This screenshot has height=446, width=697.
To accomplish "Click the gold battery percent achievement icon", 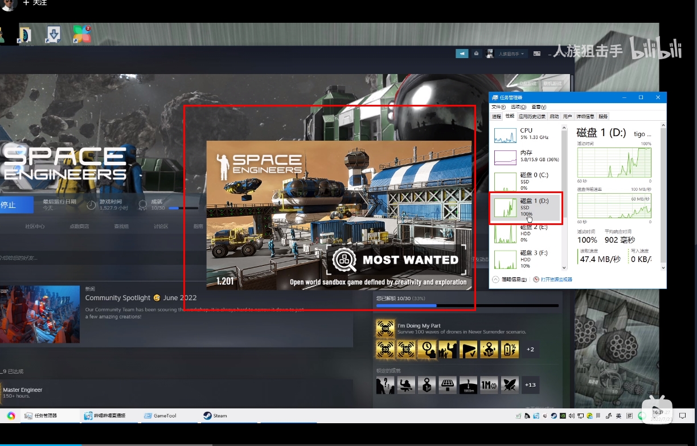I will click(x=510, y=349).
